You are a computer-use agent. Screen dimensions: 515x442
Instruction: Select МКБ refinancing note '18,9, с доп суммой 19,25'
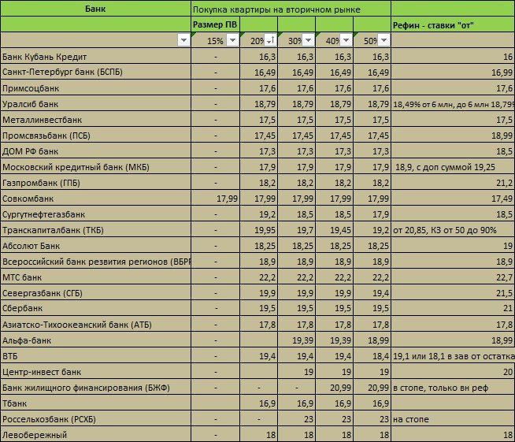pyautogui.click(x=453, y=167)
